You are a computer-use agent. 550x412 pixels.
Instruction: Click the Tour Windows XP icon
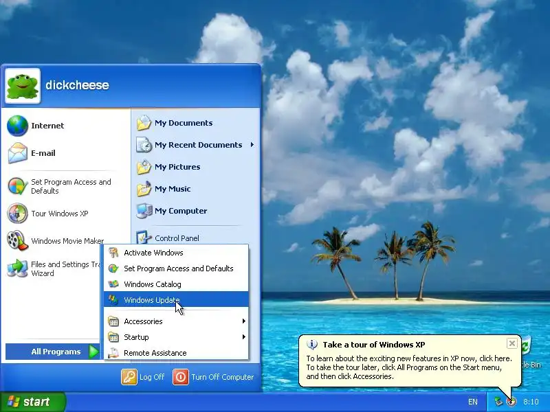click(x=17, y=214)
